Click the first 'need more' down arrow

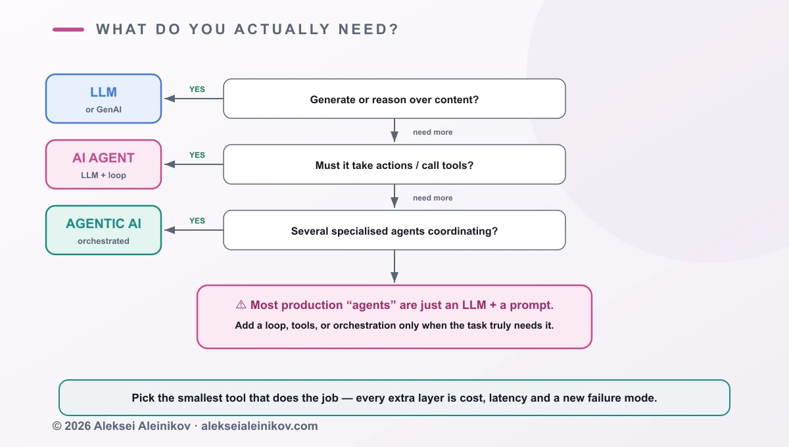click(394, 130)
